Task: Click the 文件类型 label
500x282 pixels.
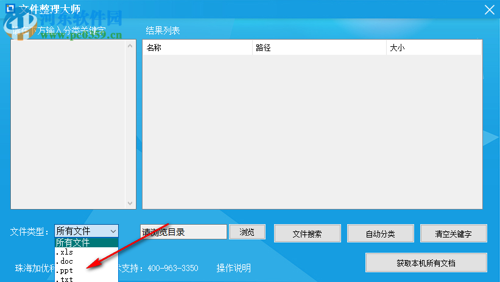Action: click(30, 231)
